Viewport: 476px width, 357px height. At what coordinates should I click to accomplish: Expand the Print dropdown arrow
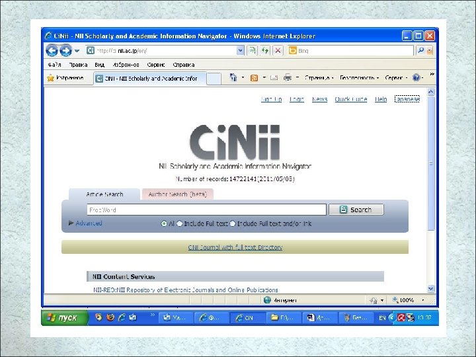(x=297, y=78)
